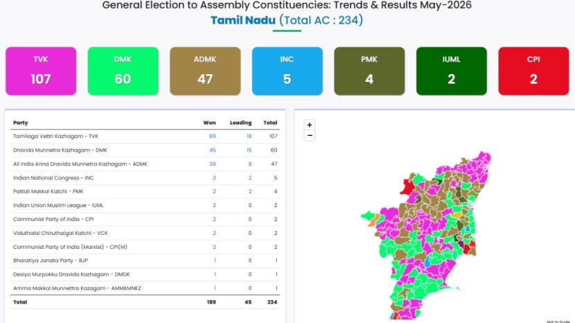Open the TVK 107 party card
Screen dimensions: 575x323
pyautogui.click(x=41, y=71)
